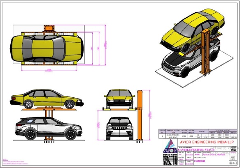
Task: Click the clearance height dimension left of front-view SUV
Action: click(x=98, y=125)
